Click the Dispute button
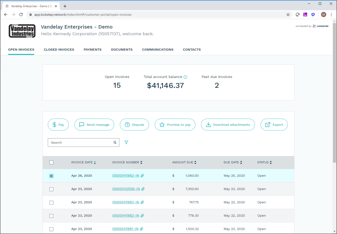Viewport: 337px width, 234px height. click(134, 125)
